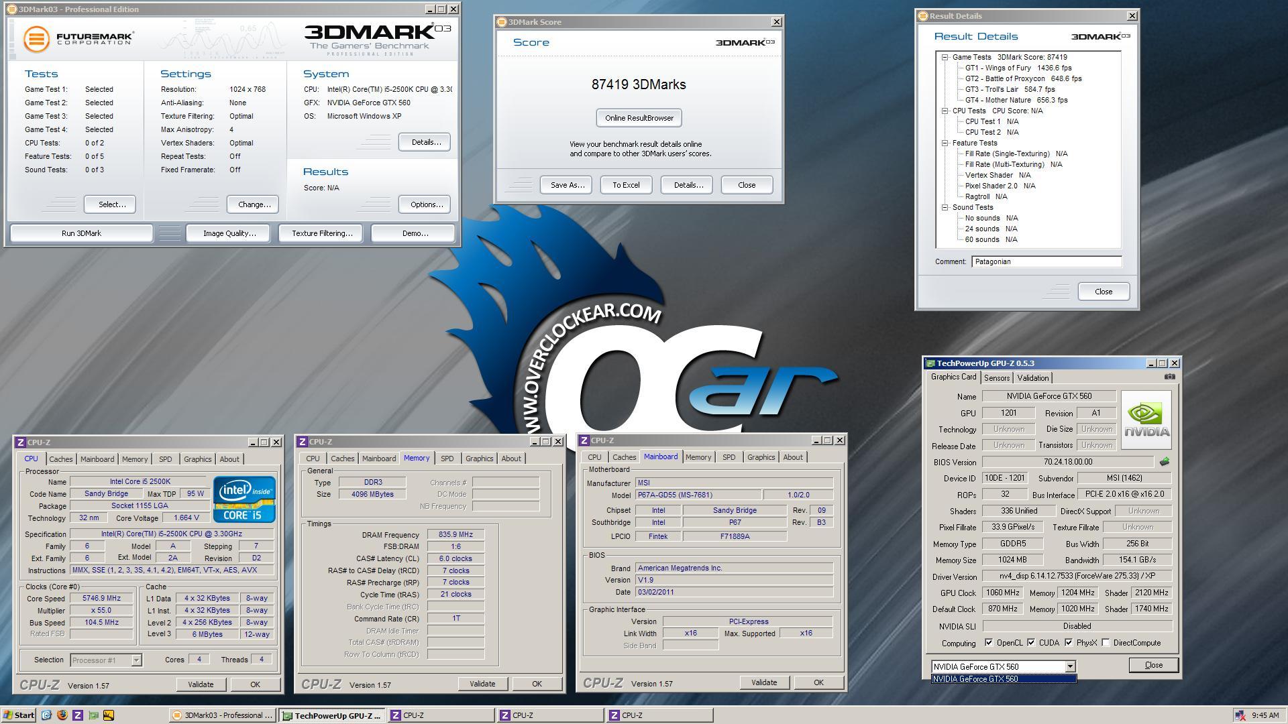This screenshot has height=724, width=1288.
Task: Toggle the OpenCL checkbox in GPU-Z
Action: pos(989,642)
